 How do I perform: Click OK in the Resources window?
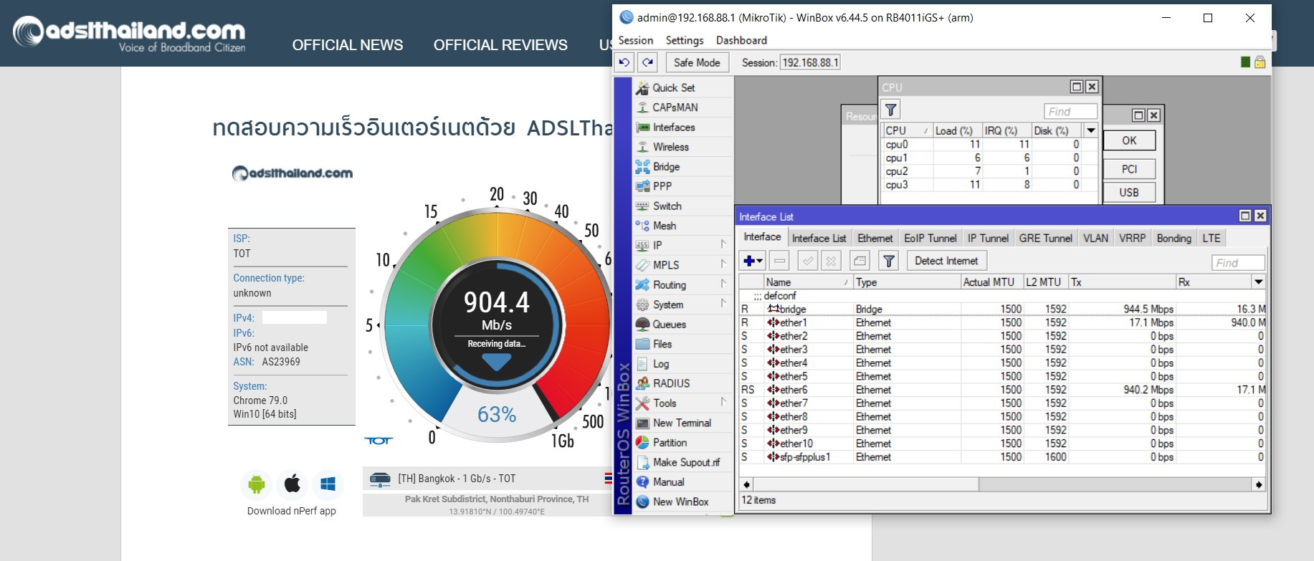click(1129, 140)
